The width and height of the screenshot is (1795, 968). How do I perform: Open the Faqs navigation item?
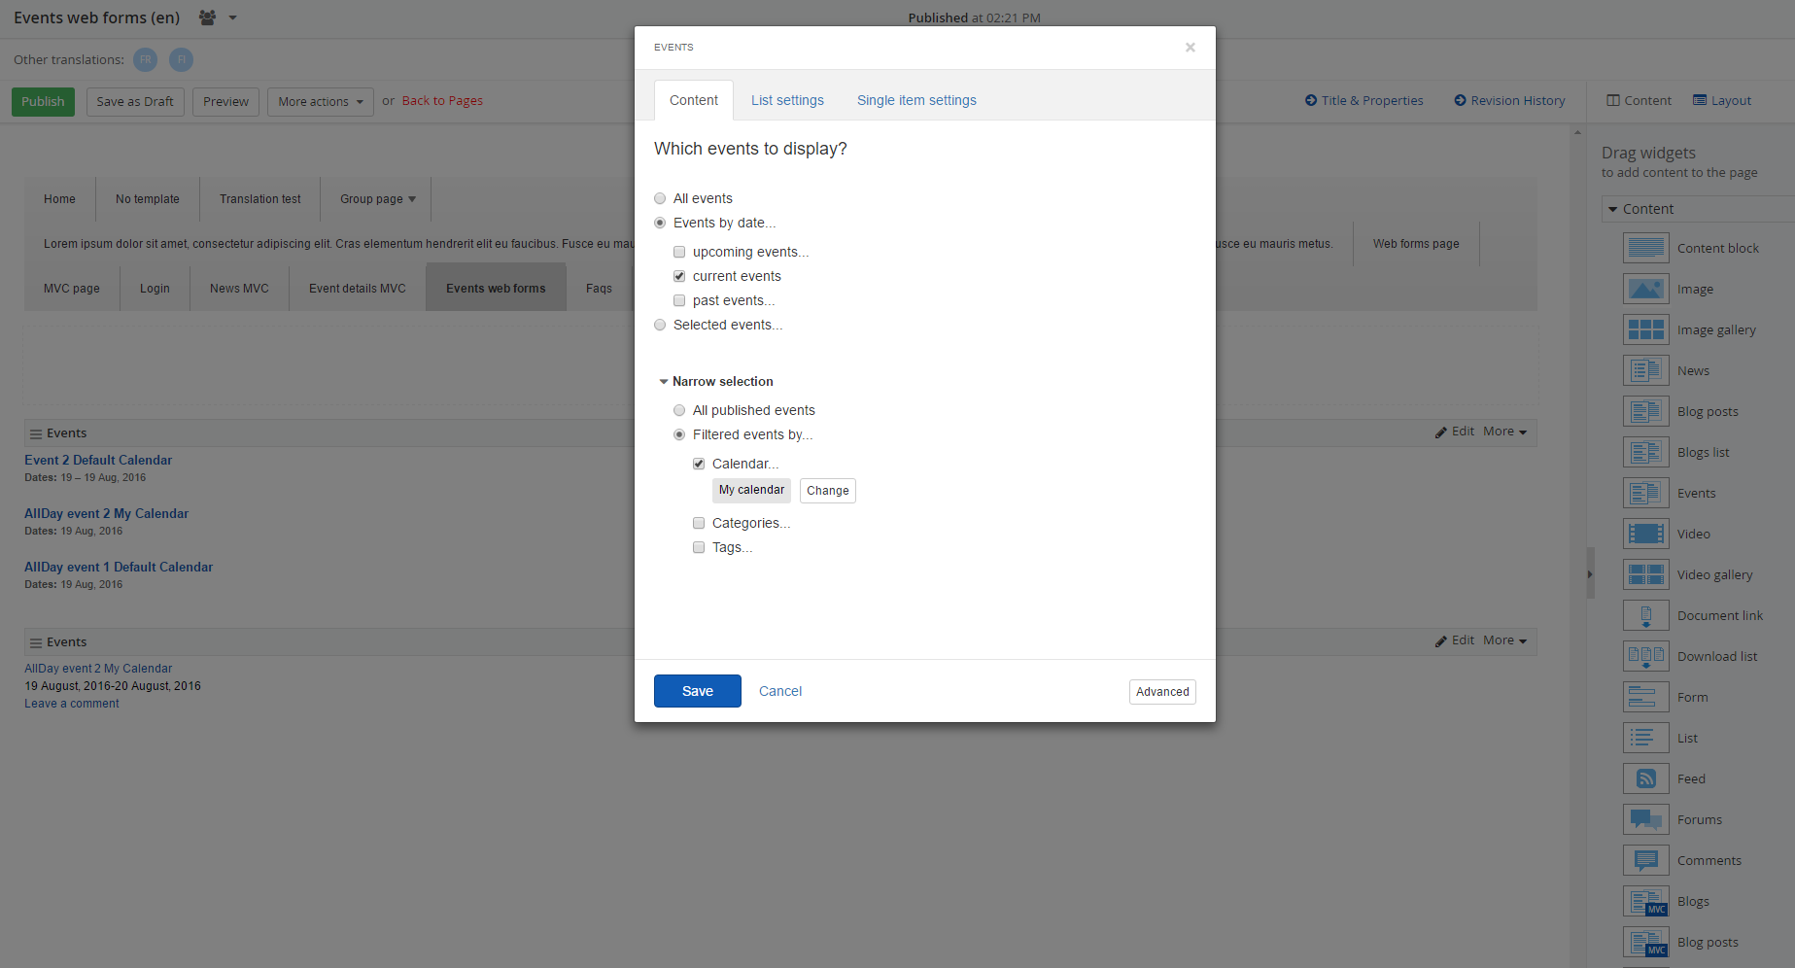[x=599, y=289]
